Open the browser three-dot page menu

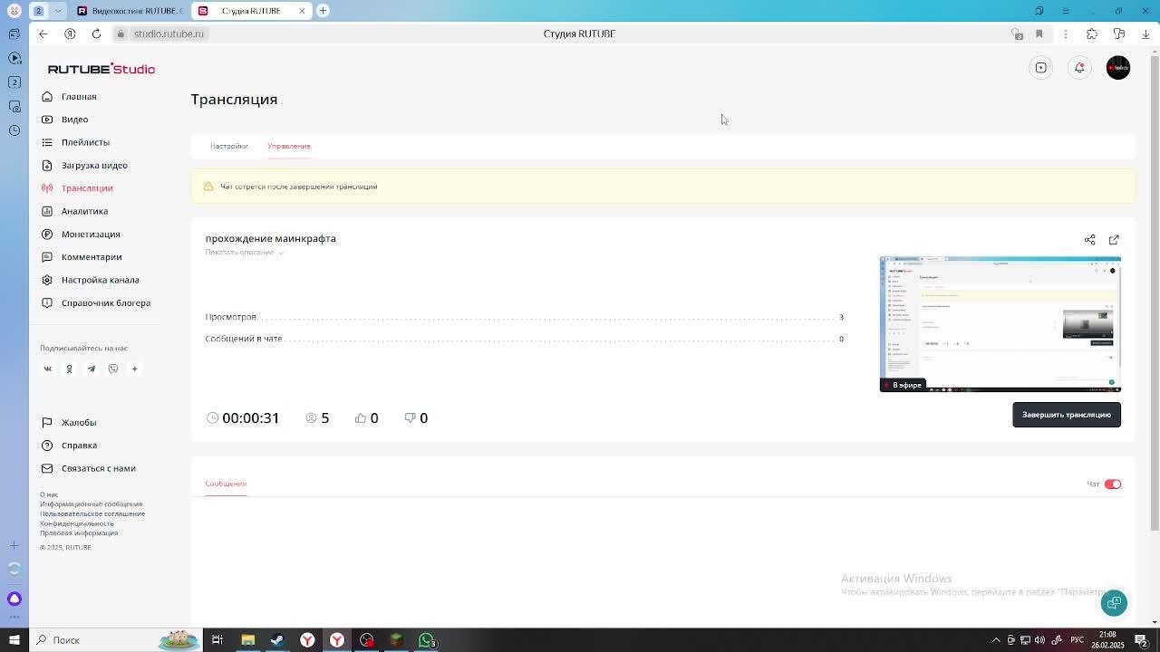[x=1066, y=34]
